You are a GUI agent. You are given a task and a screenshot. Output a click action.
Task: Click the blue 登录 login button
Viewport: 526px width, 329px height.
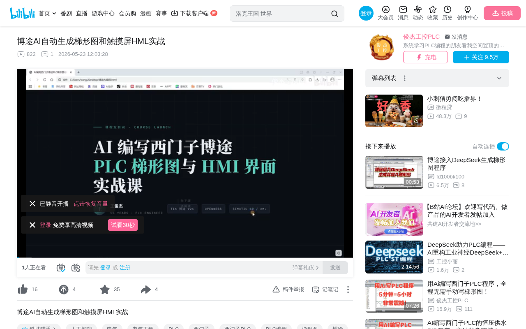click(x=366, y=13)
